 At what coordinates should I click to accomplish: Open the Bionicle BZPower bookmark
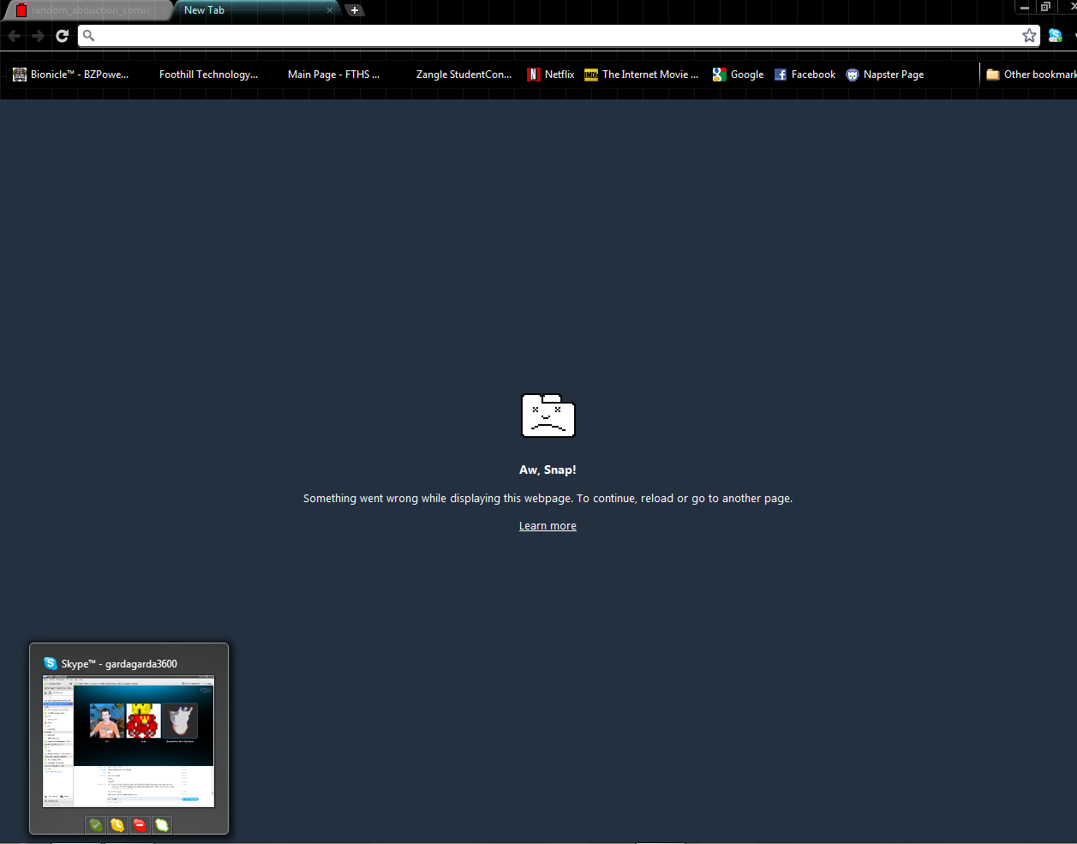(x=71, y=75)
